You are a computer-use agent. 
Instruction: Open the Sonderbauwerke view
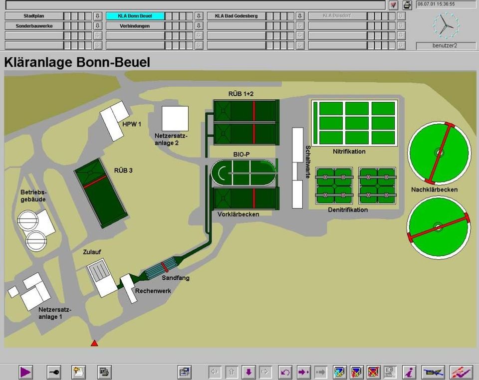coord(34,25)
